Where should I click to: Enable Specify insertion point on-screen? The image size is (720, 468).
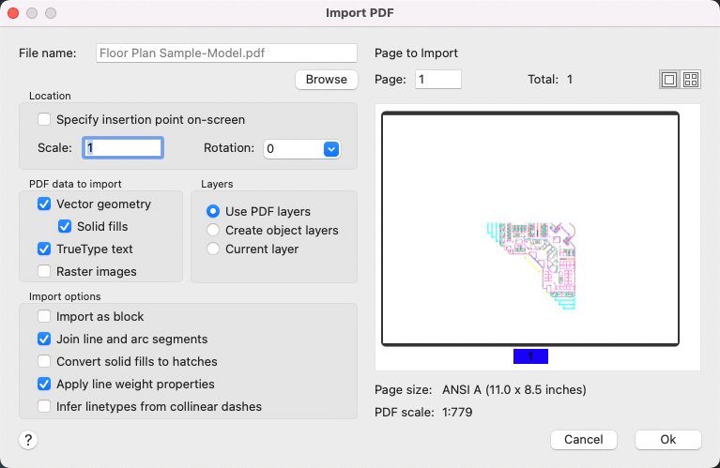point(44,120)
